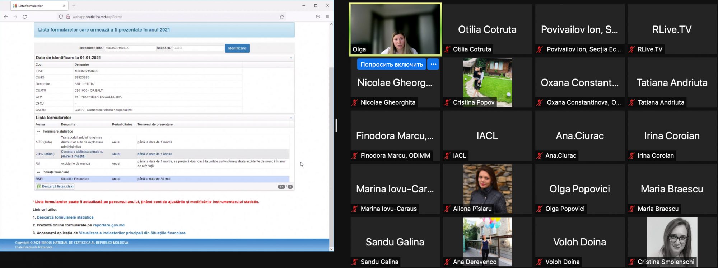Open more options for Nicolae Gheorghita
The image size is (718, 268).
click(433, 64)
